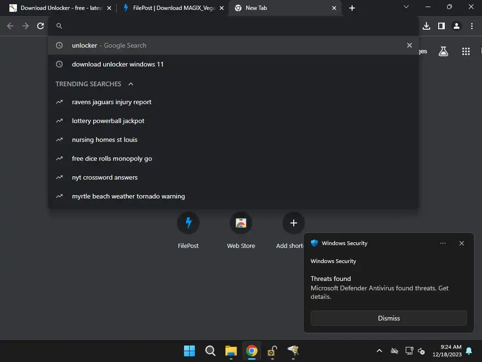Viewport: 482px width, 362px height.
Task: Choose 'myrtle beach weather tornado warning' trend
Action: [233, 196]
